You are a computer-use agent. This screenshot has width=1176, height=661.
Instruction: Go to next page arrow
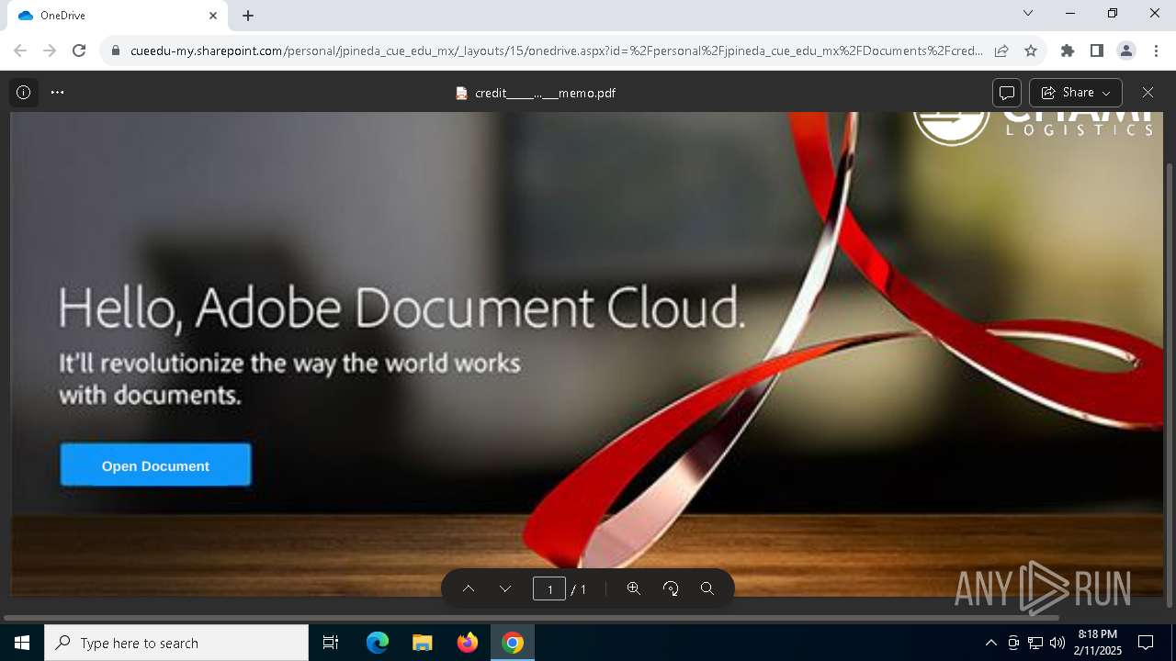(x=505, y=588)
